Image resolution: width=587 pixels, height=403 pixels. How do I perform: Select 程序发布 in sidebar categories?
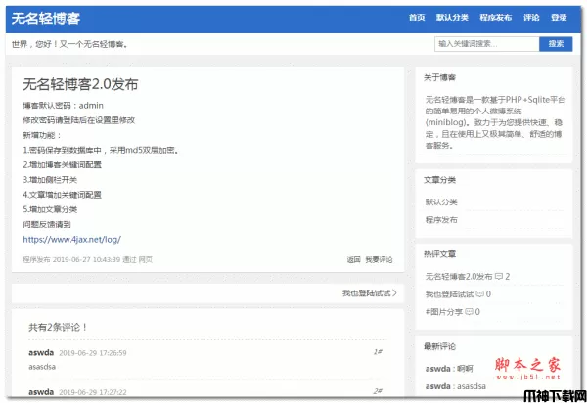[x=441, y=220]
